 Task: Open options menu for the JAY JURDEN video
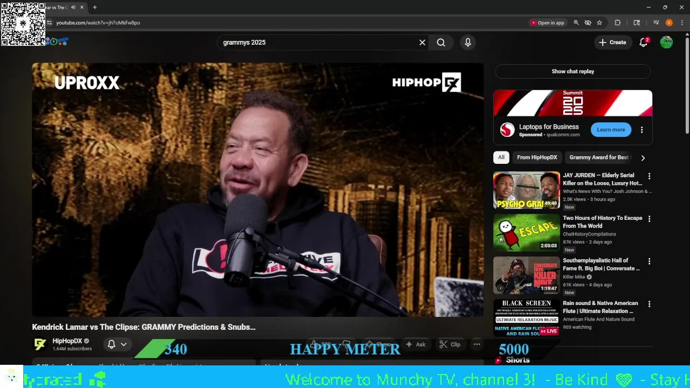649,176
